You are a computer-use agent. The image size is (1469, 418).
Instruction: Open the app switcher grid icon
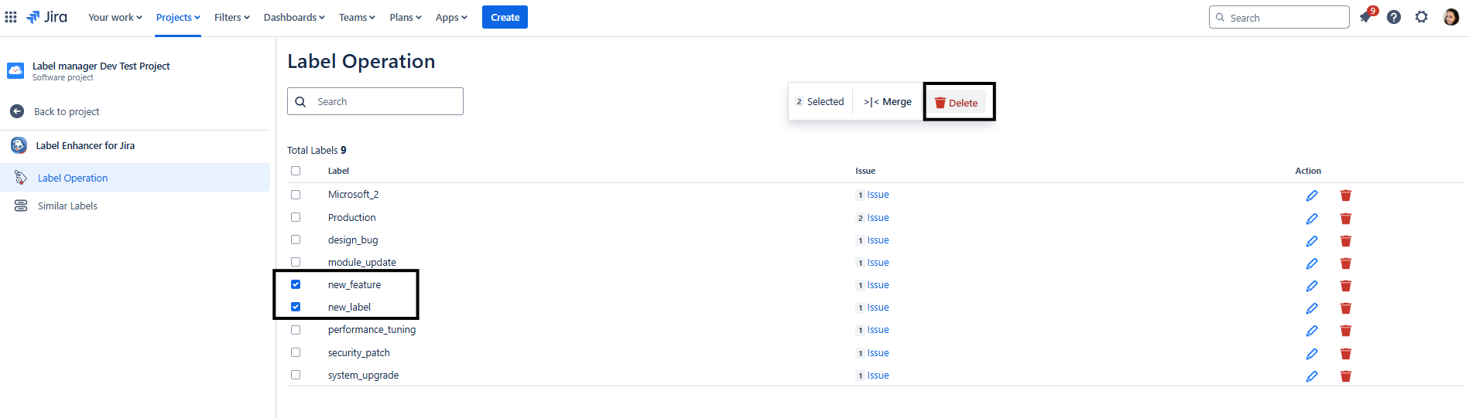(11, 17)
